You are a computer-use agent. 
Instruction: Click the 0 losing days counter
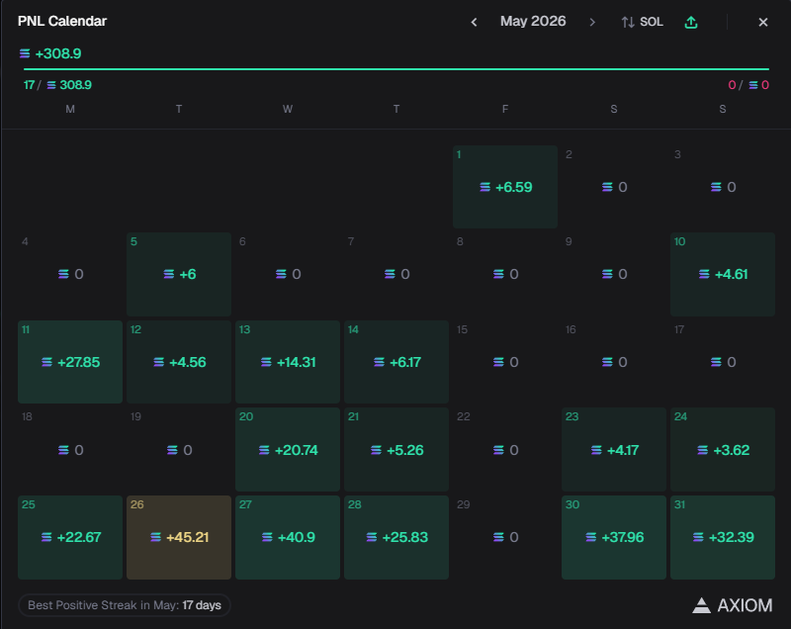click(x=732, y=85)
